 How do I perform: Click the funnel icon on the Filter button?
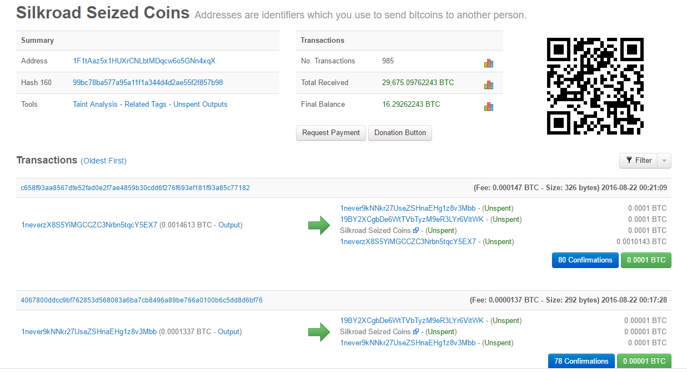point(630,160)
